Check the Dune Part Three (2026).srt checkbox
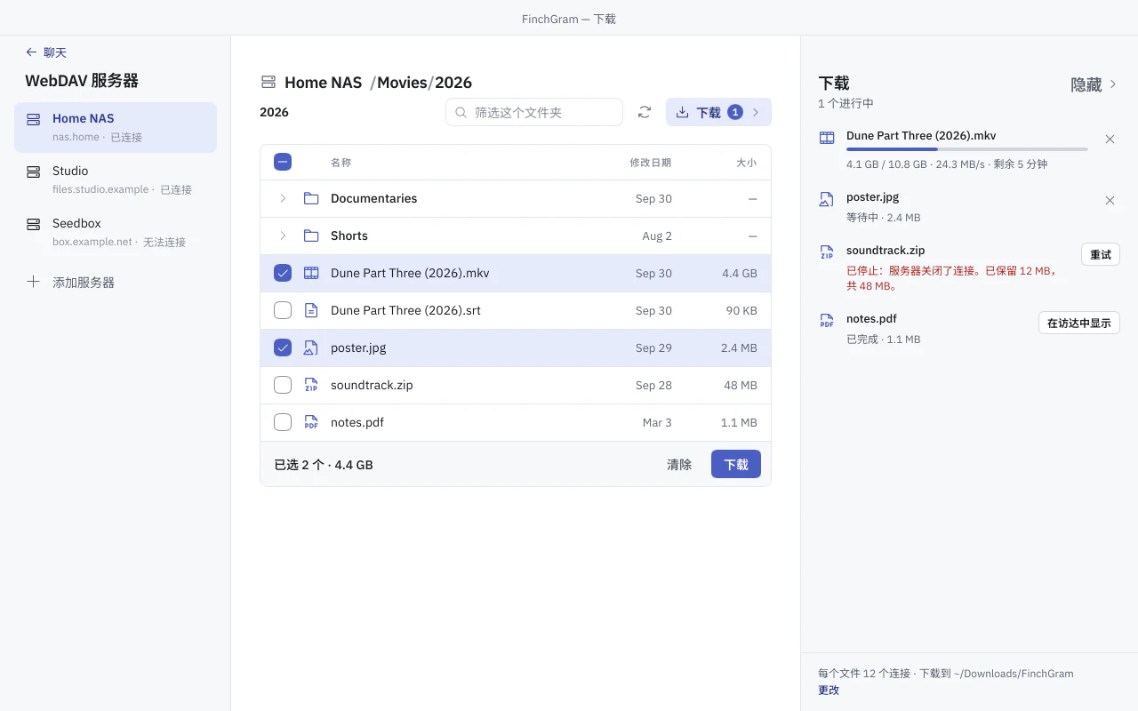This screenshot has width=1138, height=711. pos(283,310)
